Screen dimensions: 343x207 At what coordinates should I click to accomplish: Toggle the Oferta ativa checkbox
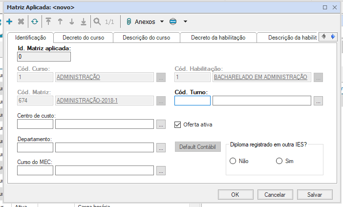(x=178, y=124)
